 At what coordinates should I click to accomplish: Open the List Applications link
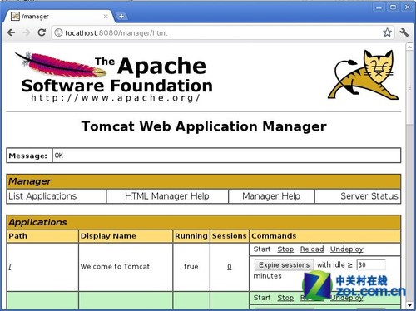pos(42,196)
